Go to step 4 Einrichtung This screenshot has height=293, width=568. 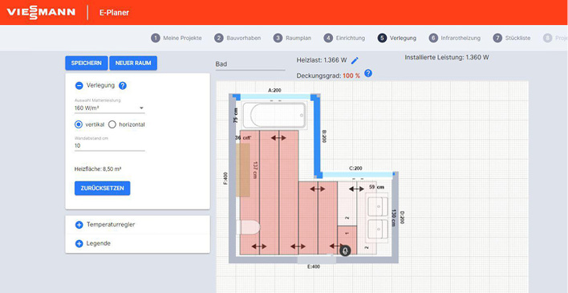(344, 38)
